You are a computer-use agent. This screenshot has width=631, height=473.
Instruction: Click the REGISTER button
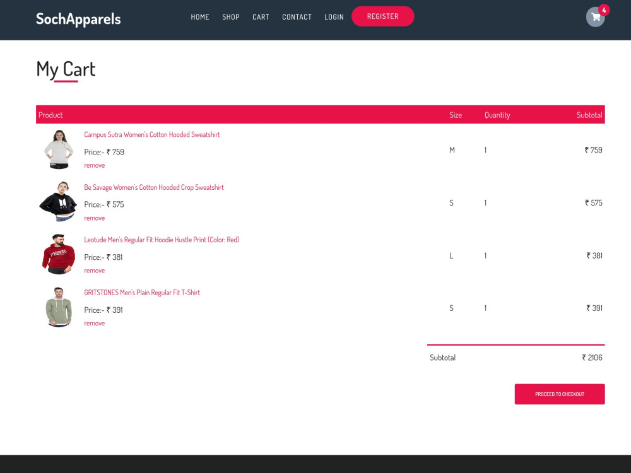(383, 16)
